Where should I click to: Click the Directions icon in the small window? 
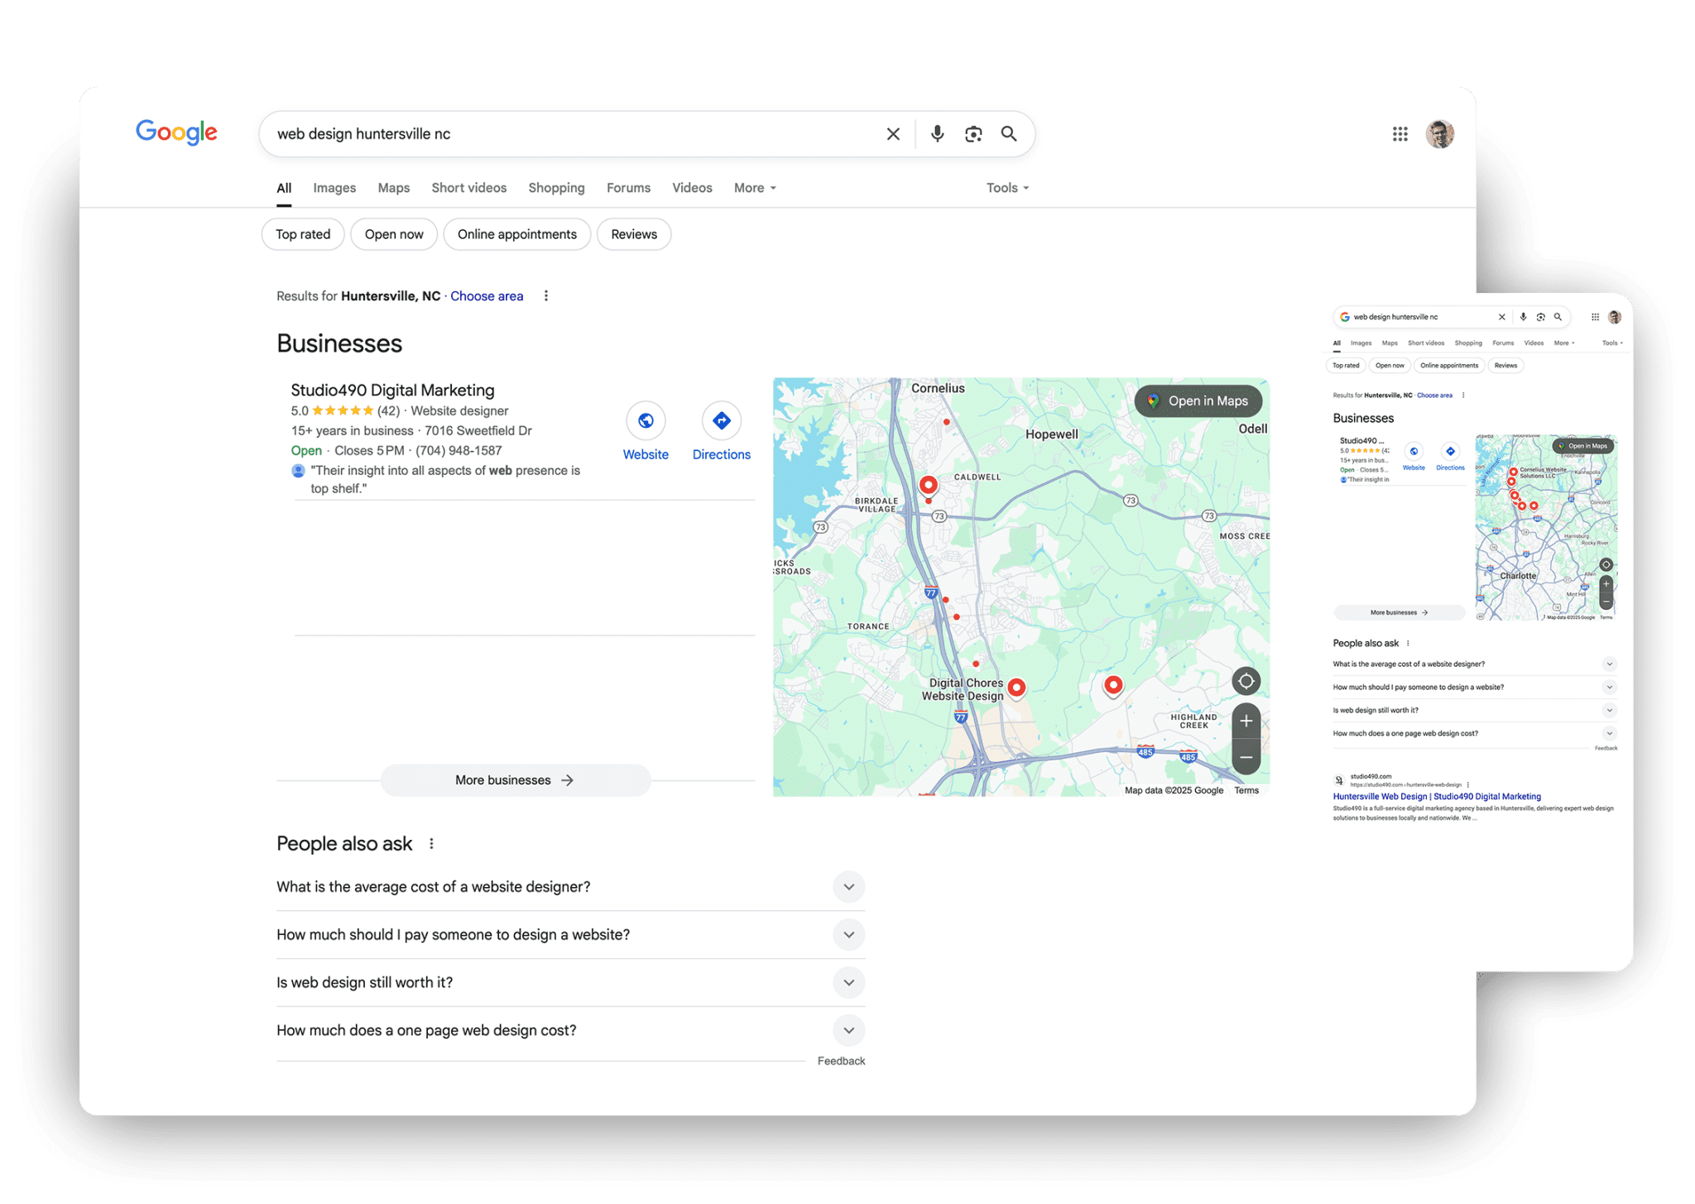[1450, 452]
